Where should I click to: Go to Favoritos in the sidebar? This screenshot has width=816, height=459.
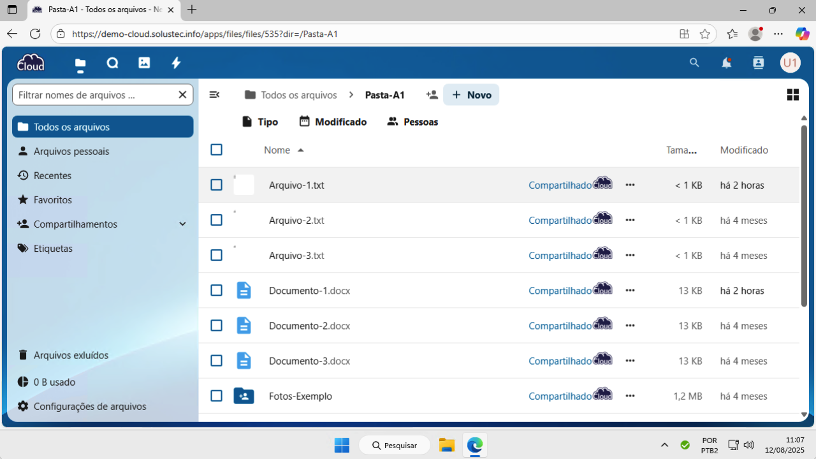tap(53, 200)
